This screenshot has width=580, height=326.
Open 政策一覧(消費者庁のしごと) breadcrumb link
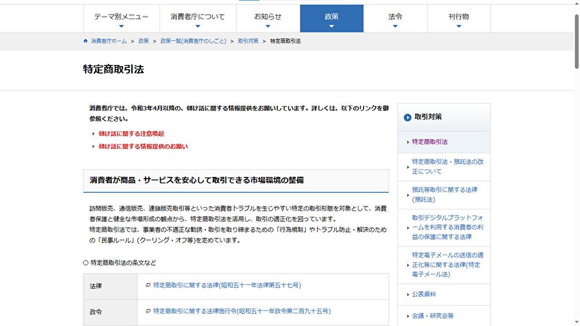pos(193,41)
